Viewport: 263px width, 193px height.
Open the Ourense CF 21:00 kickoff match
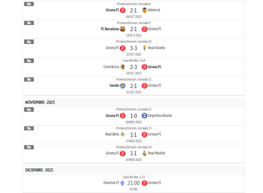[134, 183]
